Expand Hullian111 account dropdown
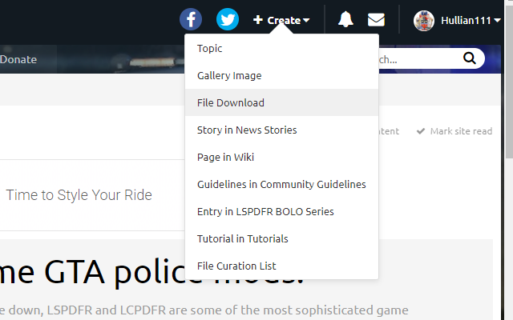Screen dimensions: 513x320 pyautogui.click(x=471, y=21)
